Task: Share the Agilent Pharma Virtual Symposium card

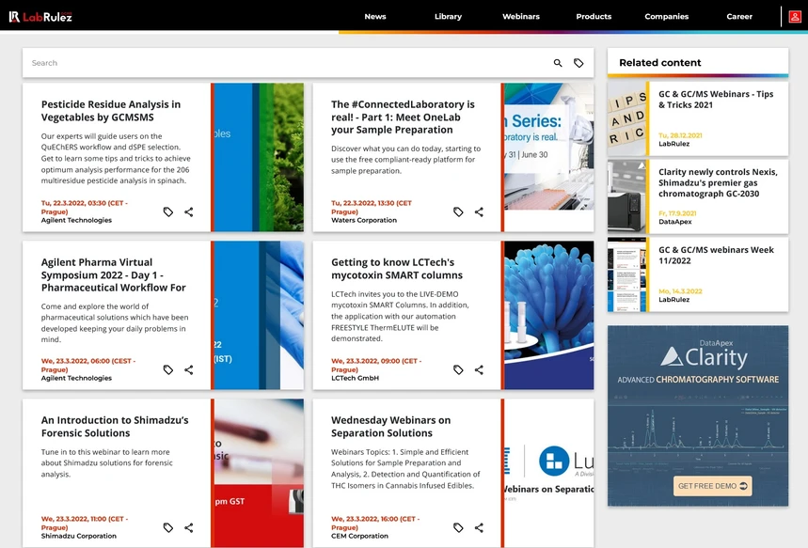Action: pyautogui.click(x=189, y=369)
